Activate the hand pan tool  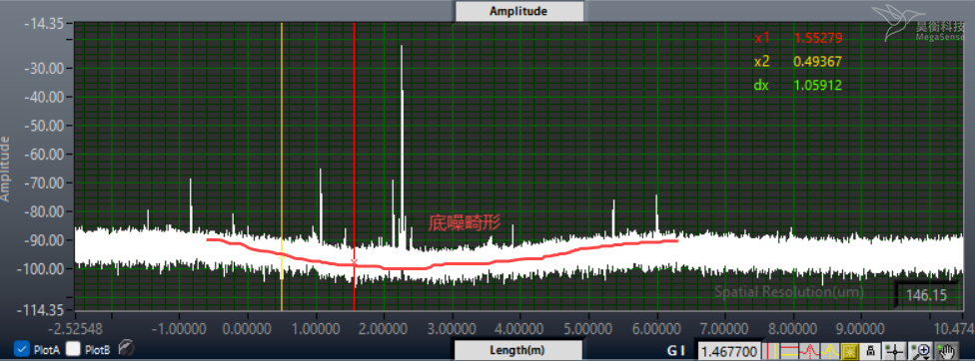tap(946, 352)
